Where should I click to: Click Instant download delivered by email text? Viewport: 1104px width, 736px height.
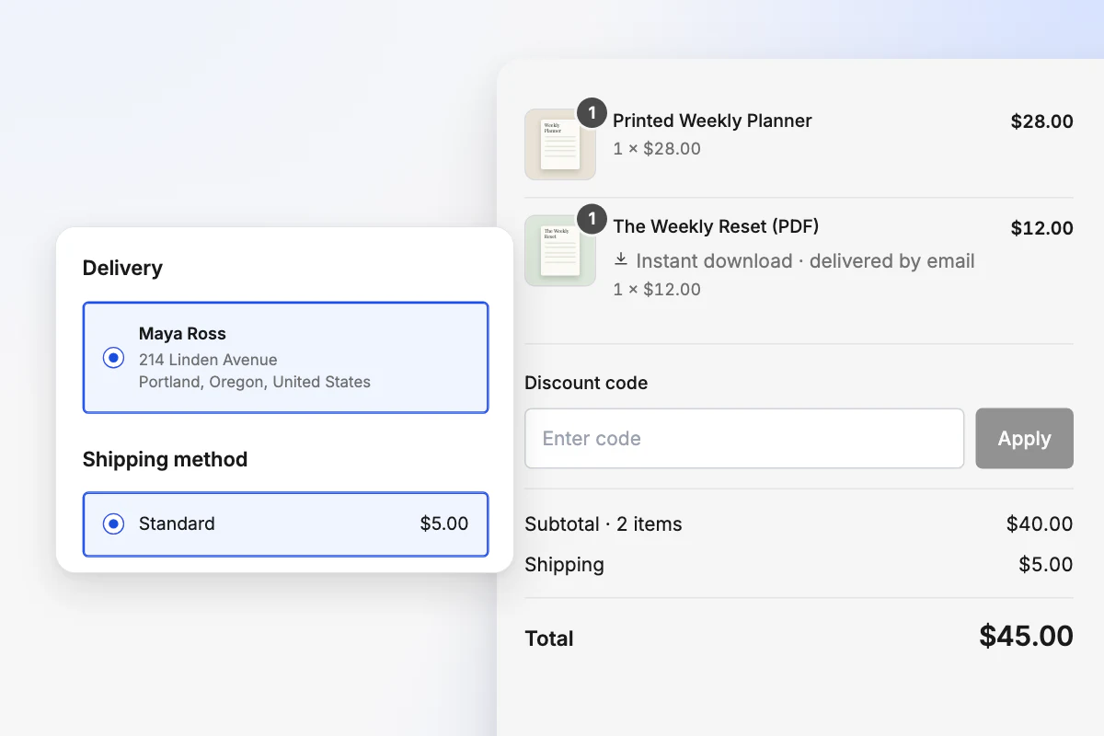pyautogui.click(x=805, y=261)
